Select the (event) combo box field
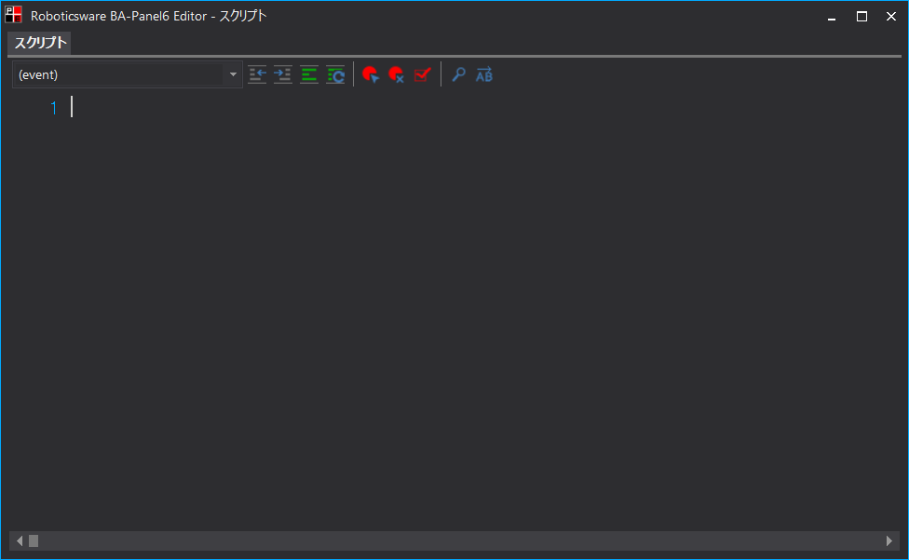This screenshot has height=560, width=909. point(112,74)
